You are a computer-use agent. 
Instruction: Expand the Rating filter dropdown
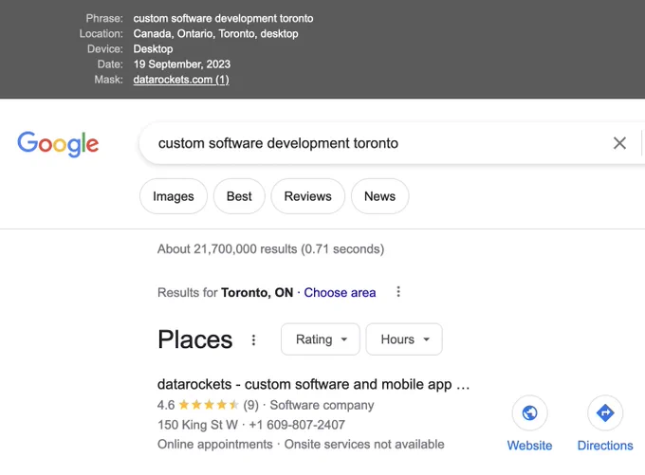(321, 339)
